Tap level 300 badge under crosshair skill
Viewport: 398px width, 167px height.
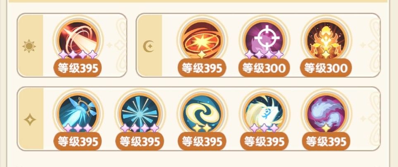pos(264,68)
